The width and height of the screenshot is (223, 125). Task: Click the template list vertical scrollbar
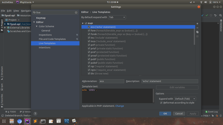point(194,37)
